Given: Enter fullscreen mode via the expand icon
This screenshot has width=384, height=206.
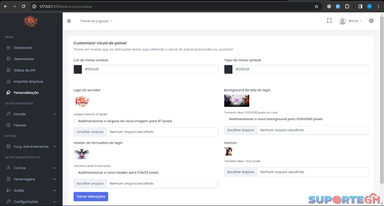Looking at the screenshot, I should pyautogui.click(x=329, y=21).
